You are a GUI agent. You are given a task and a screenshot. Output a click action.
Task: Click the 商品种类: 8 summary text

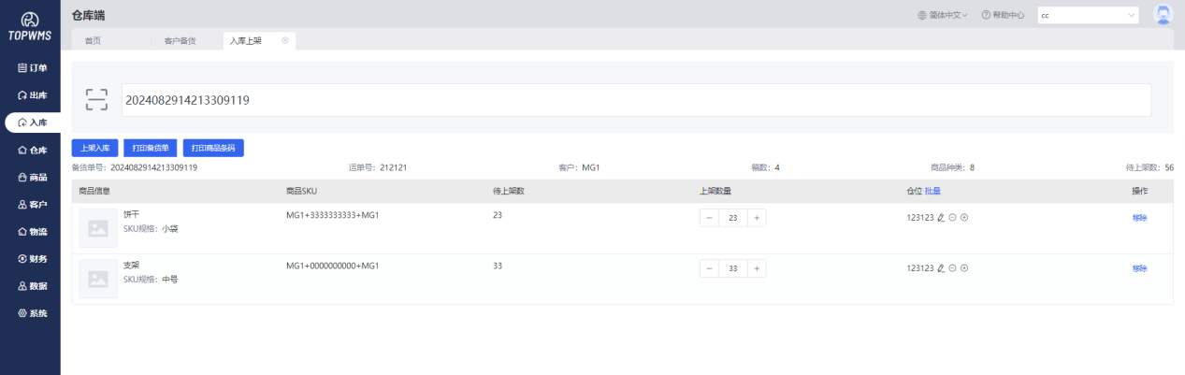coord(952,167)
